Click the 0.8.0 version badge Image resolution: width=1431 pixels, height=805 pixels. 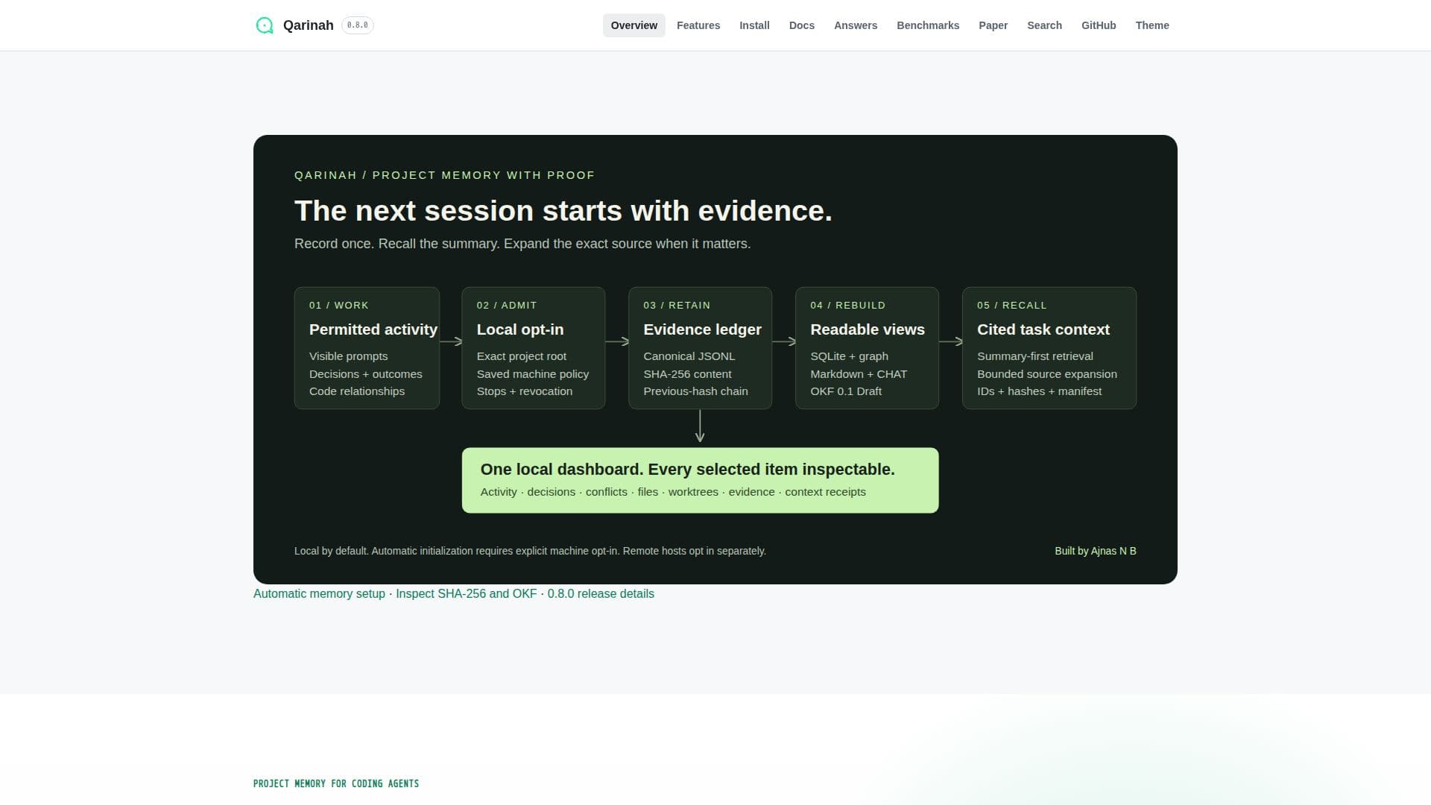pos(358,25)
